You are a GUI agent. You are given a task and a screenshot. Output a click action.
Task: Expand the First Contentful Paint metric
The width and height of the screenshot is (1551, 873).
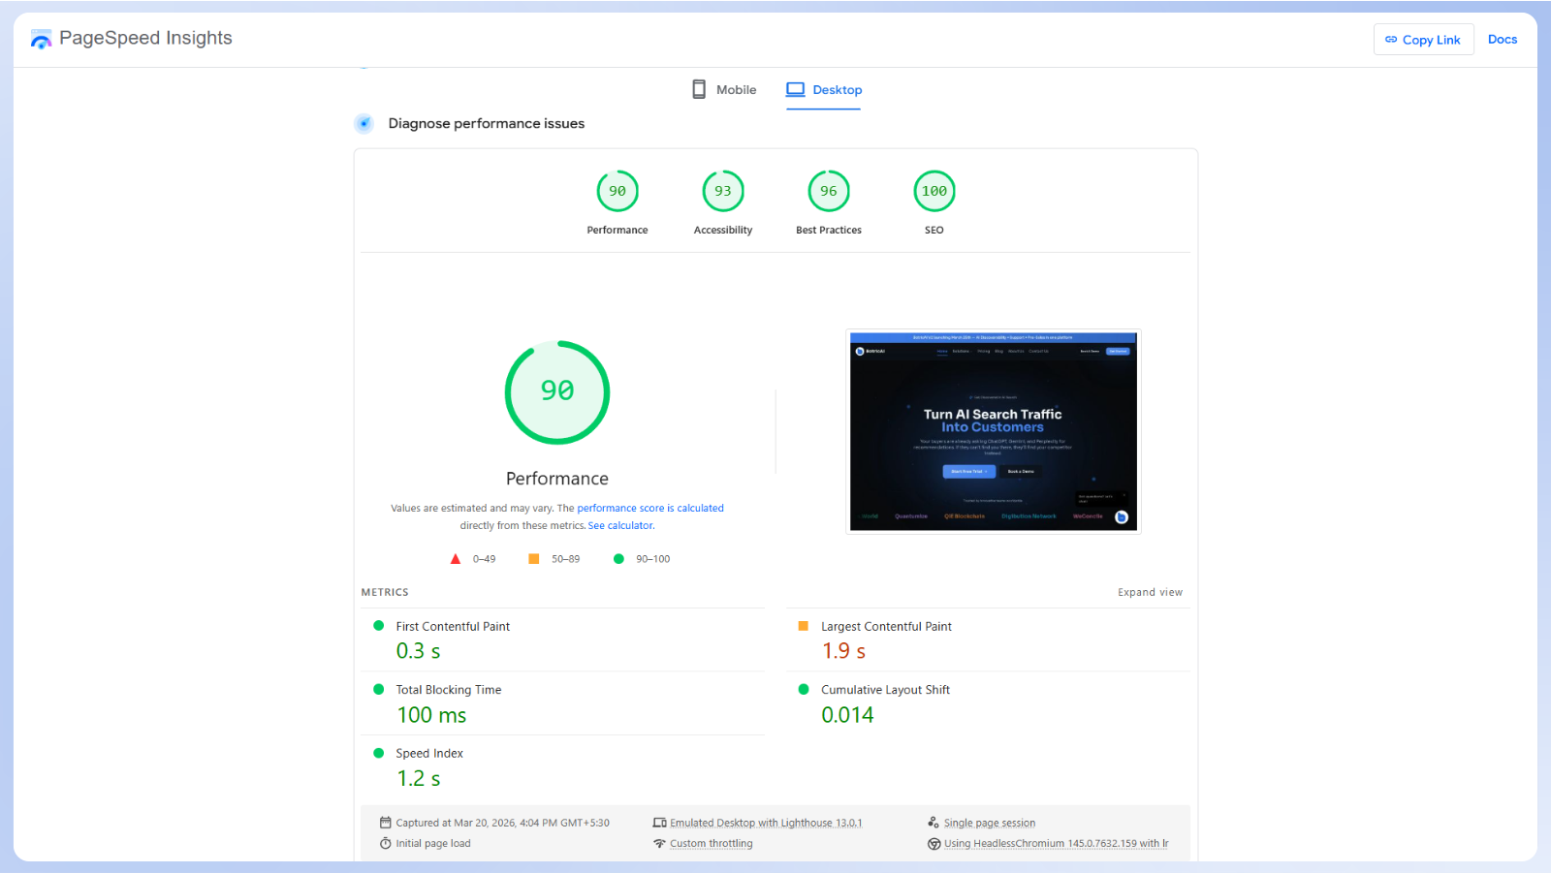453,627
